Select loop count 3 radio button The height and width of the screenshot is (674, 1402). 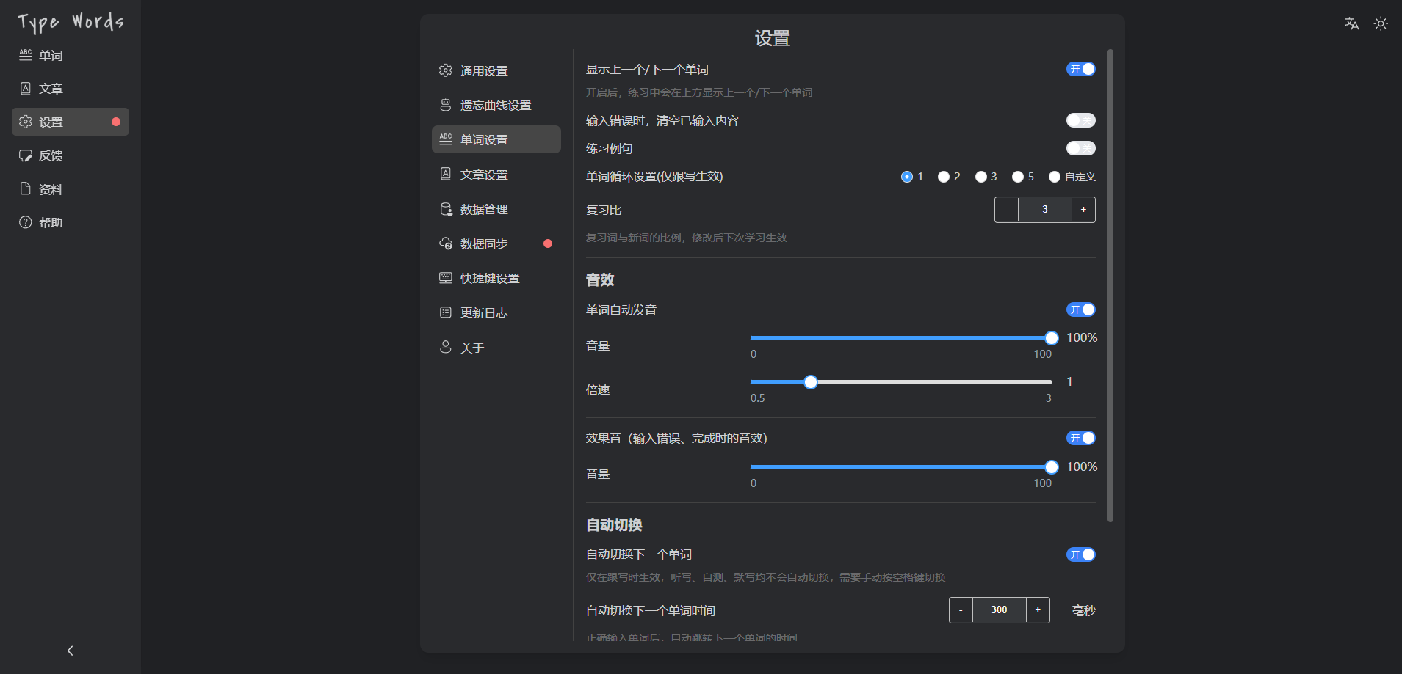point(981,177)
